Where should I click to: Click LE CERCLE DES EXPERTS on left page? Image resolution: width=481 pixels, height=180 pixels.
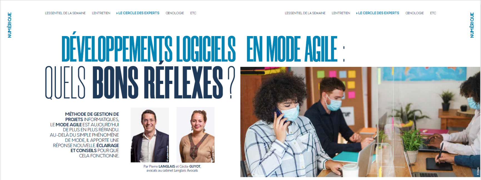(x=139, y=13)
